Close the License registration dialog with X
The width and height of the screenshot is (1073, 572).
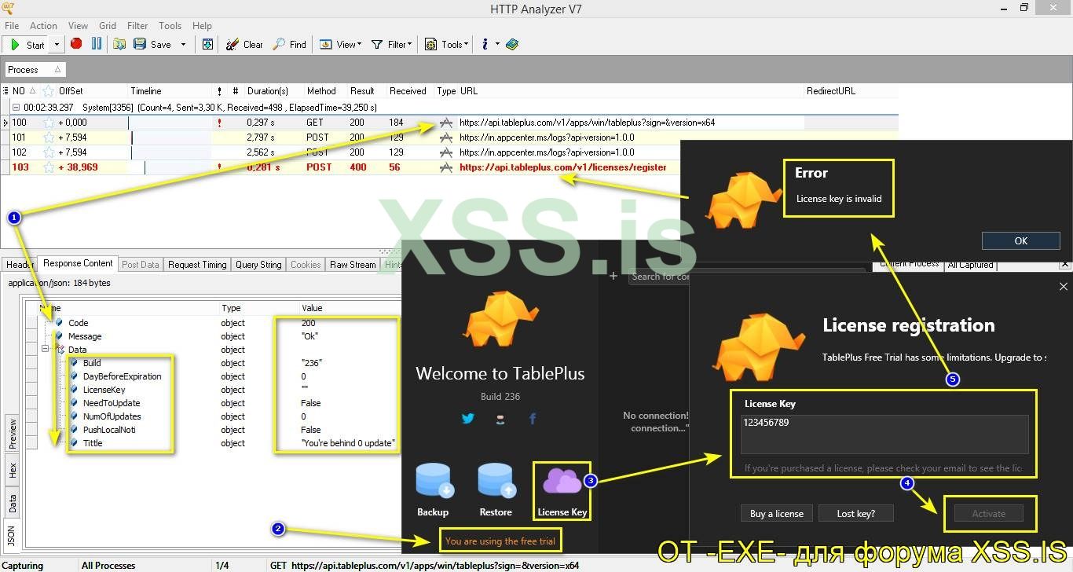pyautogui.click(x=1064, y=287)
